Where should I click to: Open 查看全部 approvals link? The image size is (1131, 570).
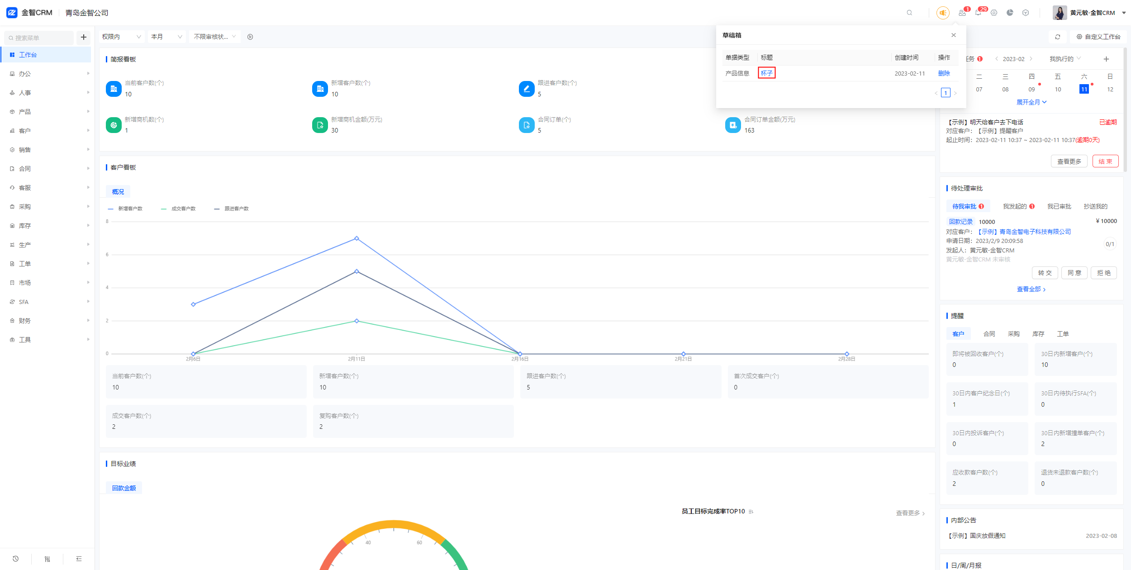1031,289
